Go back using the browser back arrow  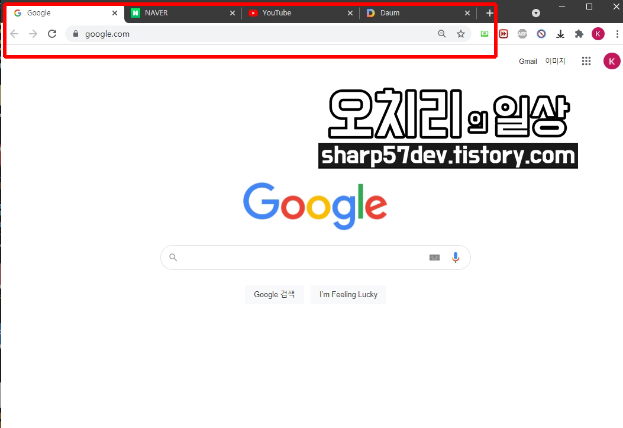[x=14, y=34]
